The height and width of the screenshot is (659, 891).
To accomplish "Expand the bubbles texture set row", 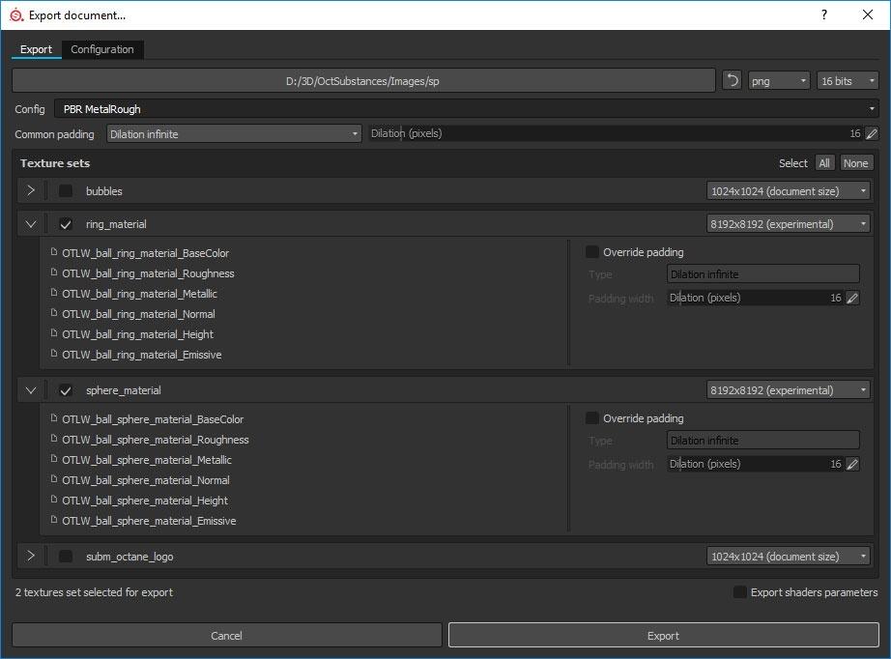I will [31, 190].
